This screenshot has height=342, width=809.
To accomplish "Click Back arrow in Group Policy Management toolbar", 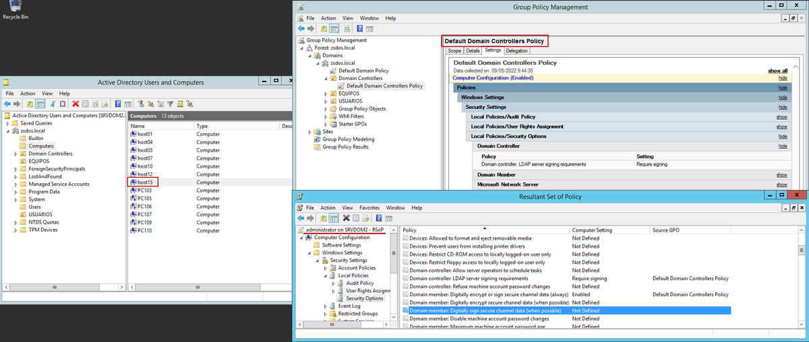I will tap(301, 28).
